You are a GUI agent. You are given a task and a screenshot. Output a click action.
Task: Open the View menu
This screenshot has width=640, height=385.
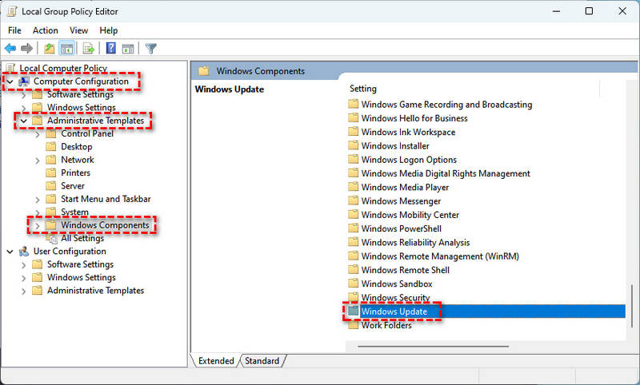point(78,30)
